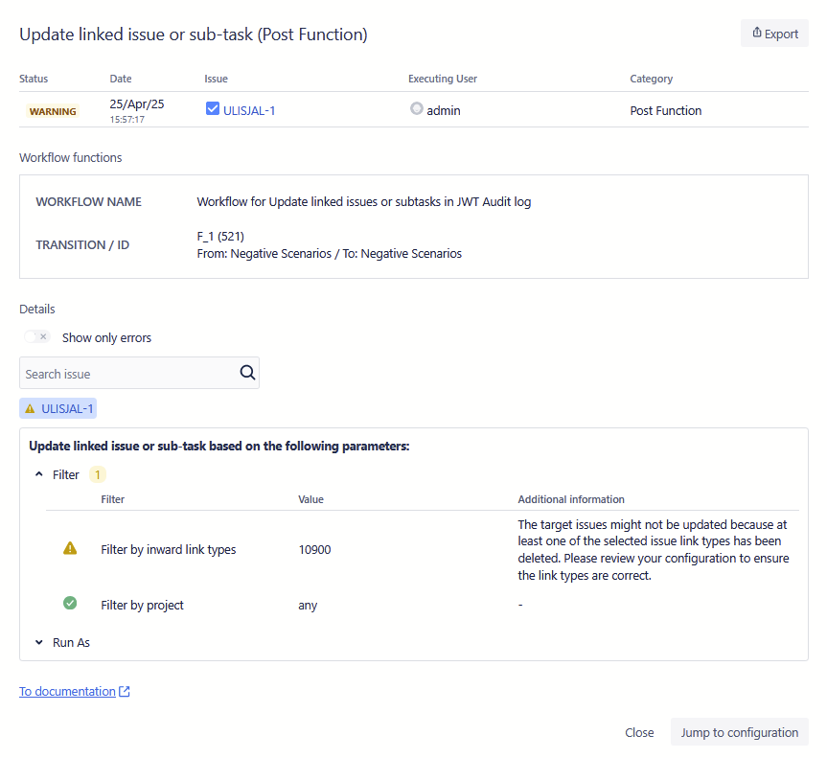Click the Close button
Image resolution: width=827 pixels, height=758 pixels.
(639, 733)
